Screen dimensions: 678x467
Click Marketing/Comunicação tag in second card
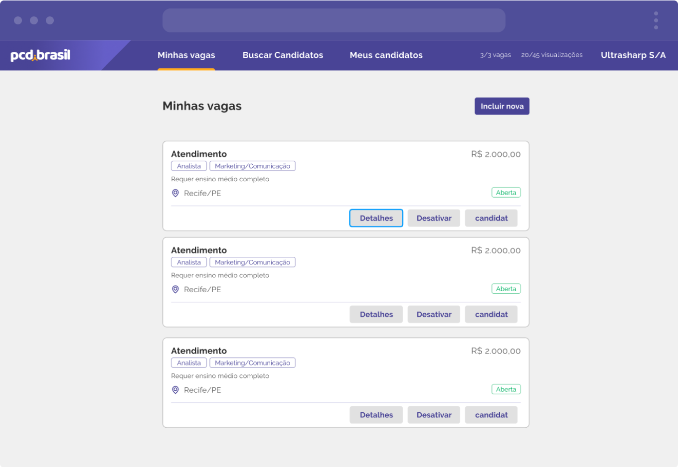click(x=252, y=262)
